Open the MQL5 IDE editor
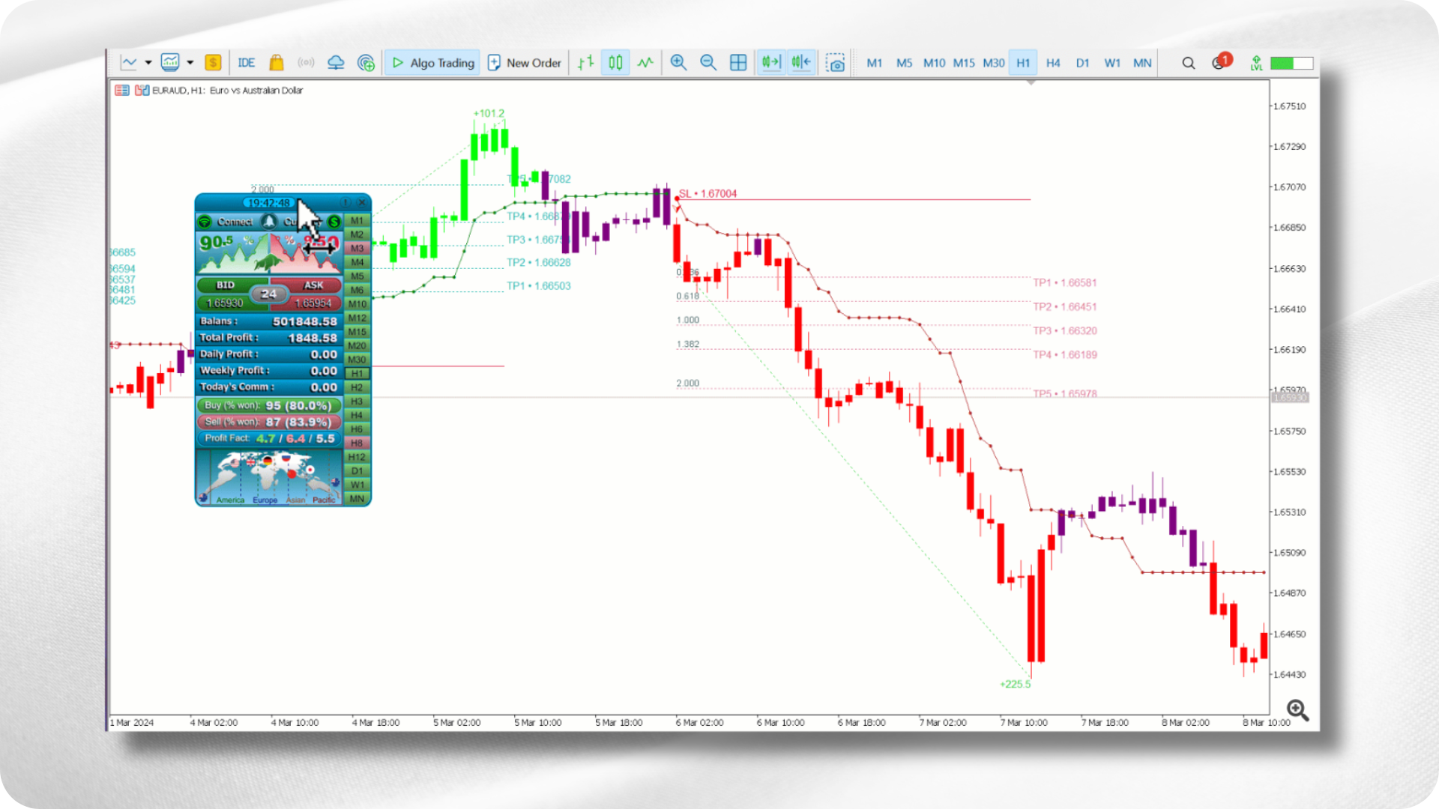The width and height of the screenshot is (1439, 809). pos(246,63)
